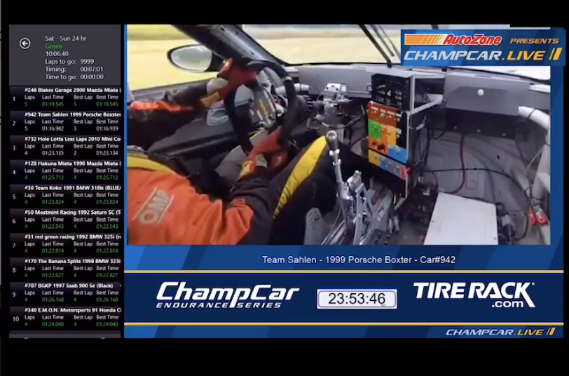
Task: Click last time 01:22.814 for car #31
Action: click(53, 250)
